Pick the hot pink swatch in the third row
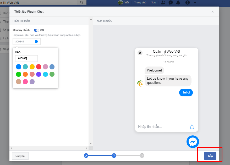 coord(25,82)
